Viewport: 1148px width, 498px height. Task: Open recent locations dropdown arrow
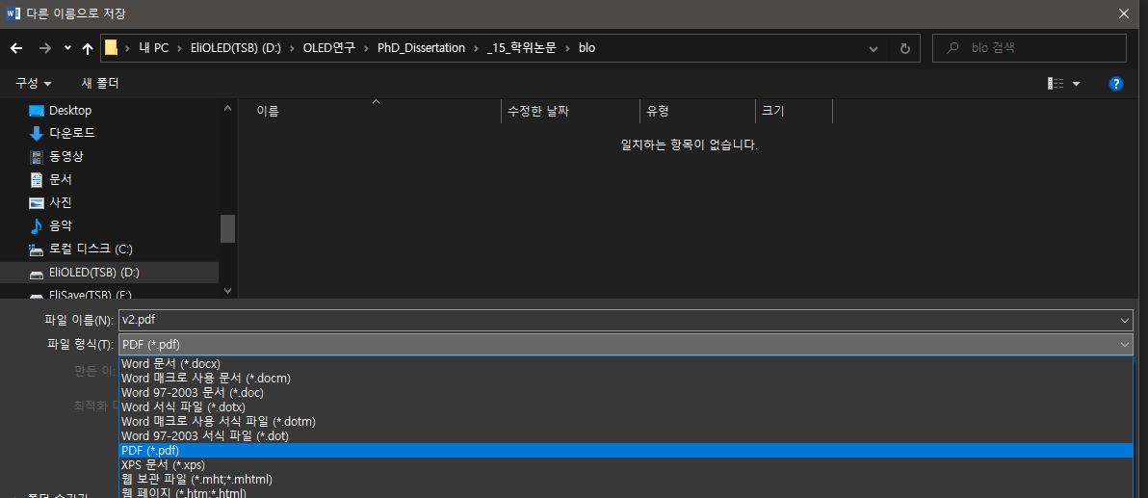(67, 48)
